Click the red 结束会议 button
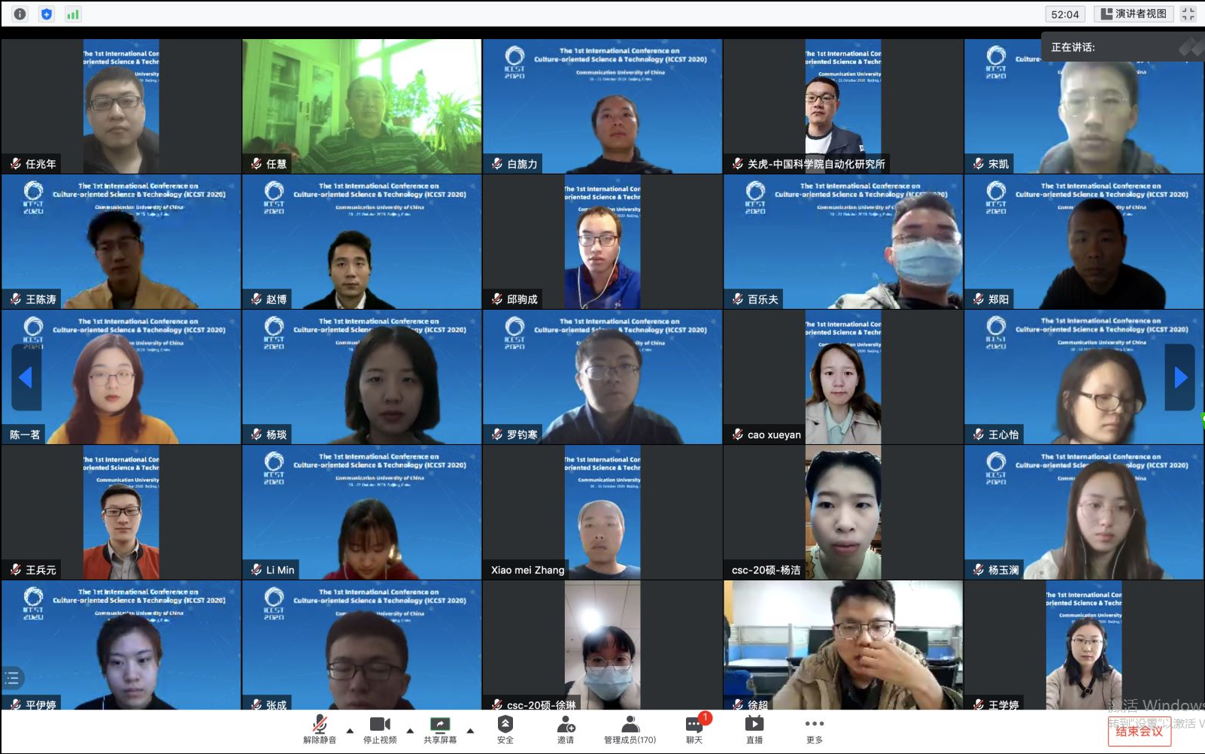1205x754 pixels. [x=1139, y=731]
